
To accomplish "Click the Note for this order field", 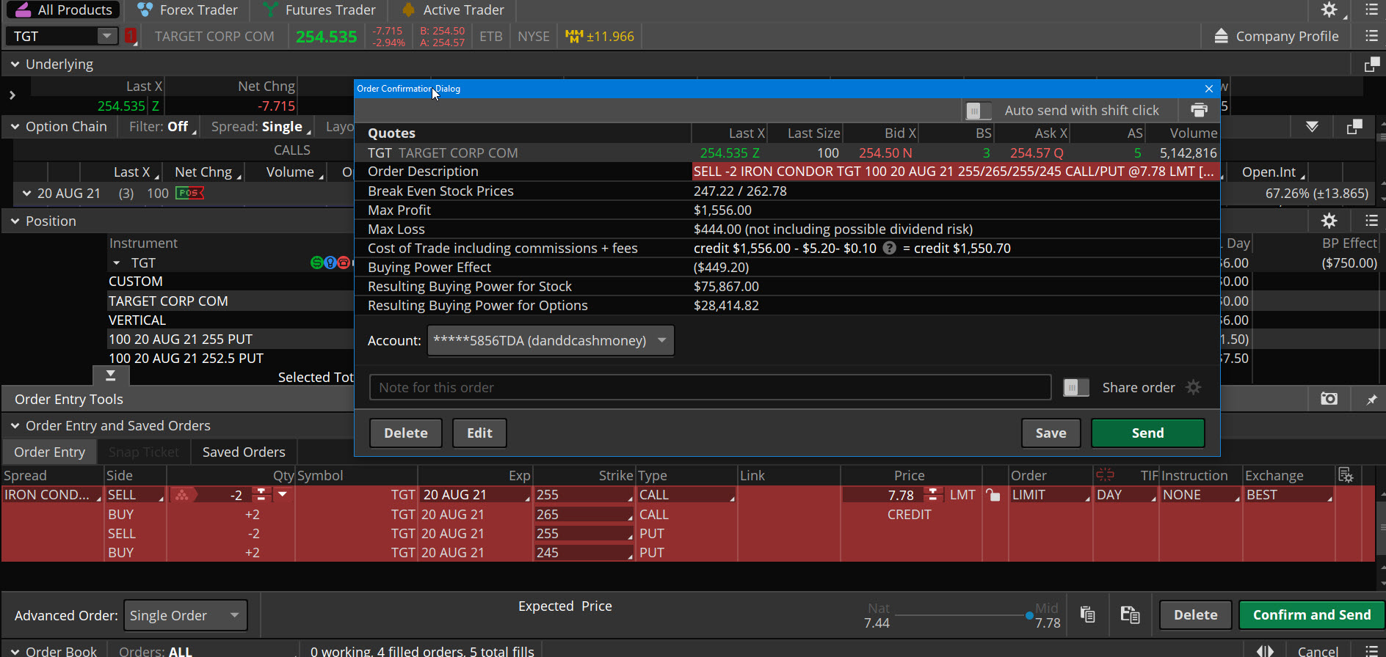I will point(710,387).
